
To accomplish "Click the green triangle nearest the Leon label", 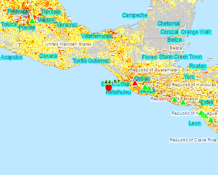I will 211,120.
